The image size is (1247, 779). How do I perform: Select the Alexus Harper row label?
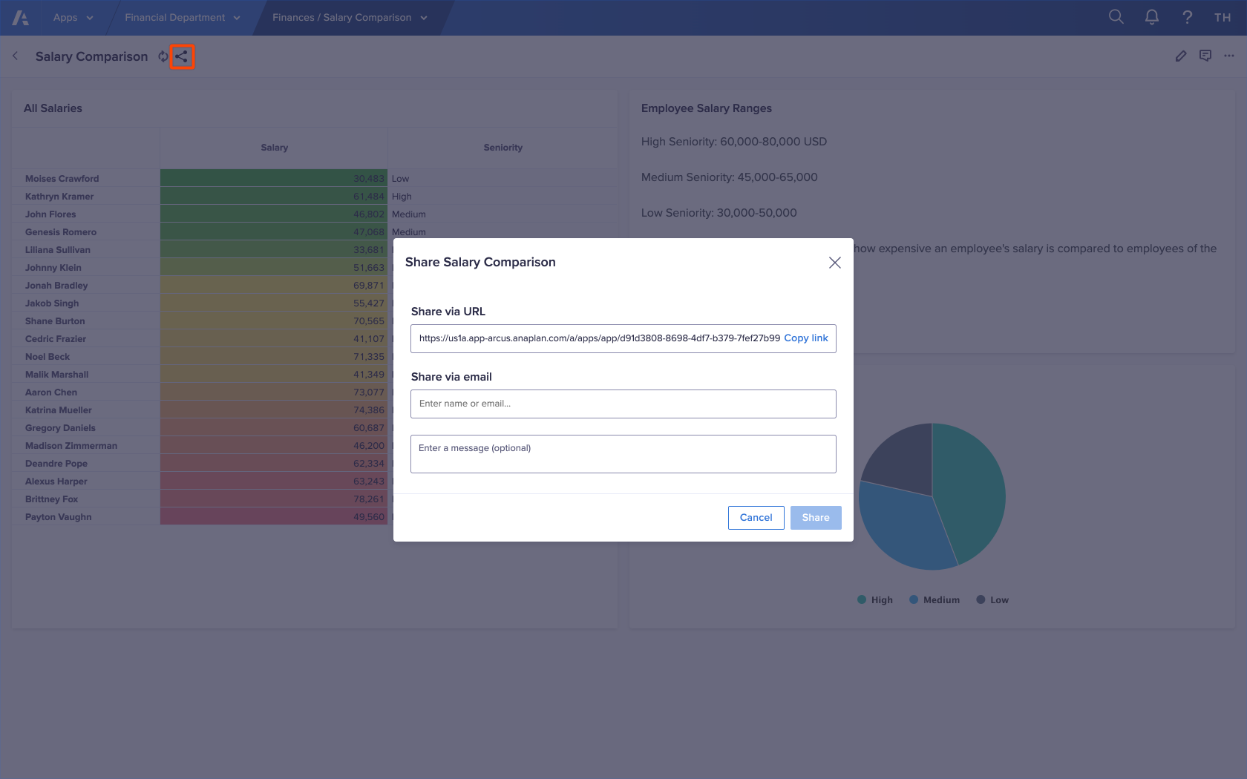click(x=56, y=481)
